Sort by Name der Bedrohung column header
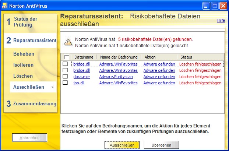 point(119,57)
